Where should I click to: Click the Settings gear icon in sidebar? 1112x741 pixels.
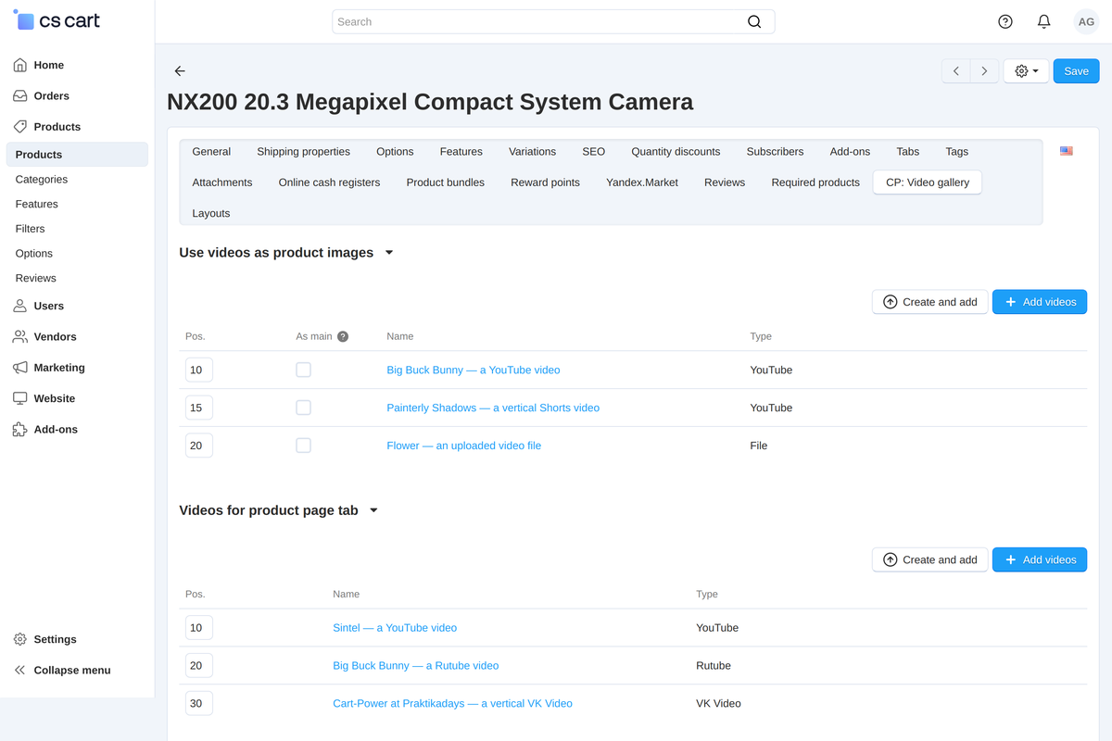point(20,639)
